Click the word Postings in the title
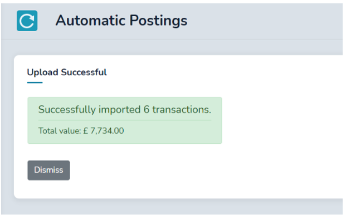The image size is (346, 219). point(158,21)
